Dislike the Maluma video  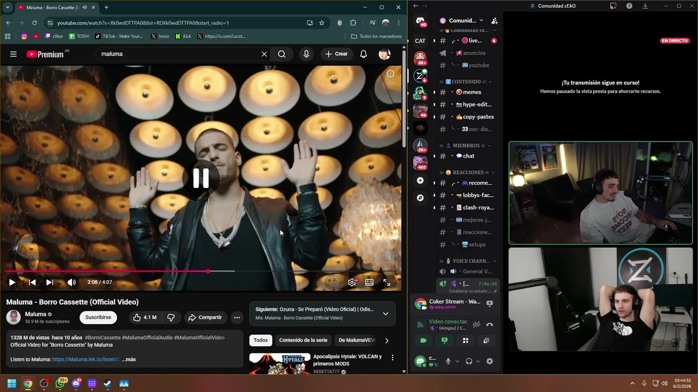171,317
